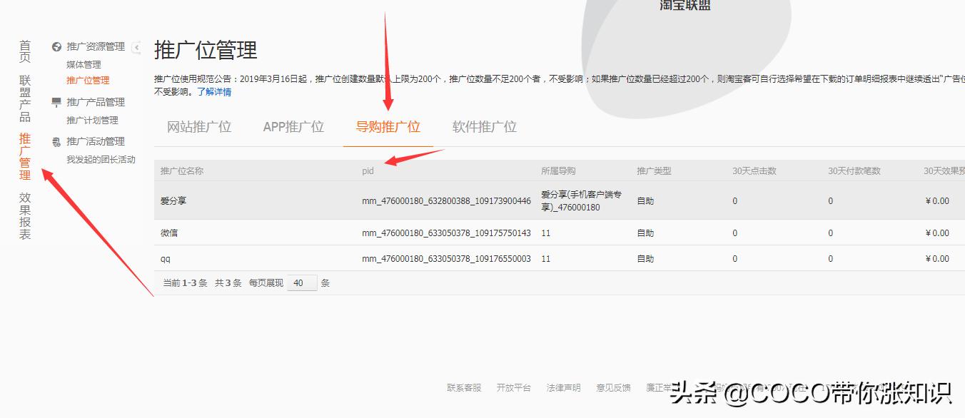Viewport: 965px width, 418px height.
Task: Switch to the 网站推广位 tab
Action: click(x=199, y=127)
